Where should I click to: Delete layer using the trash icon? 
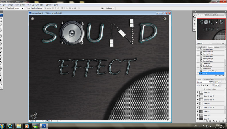tap(223, 121)
